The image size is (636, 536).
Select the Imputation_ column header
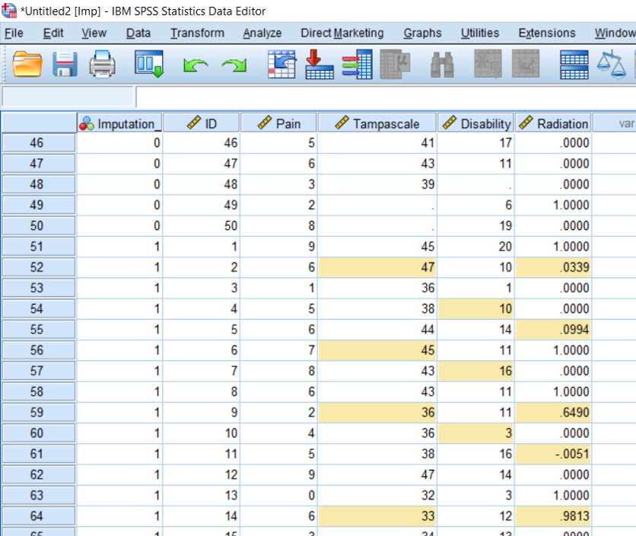click(x=119, y=123)
